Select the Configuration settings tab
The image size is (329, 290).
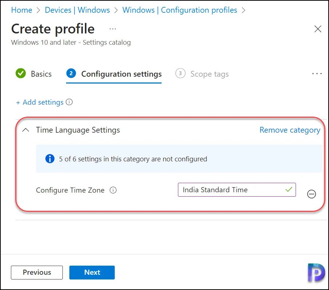point(121,74)
